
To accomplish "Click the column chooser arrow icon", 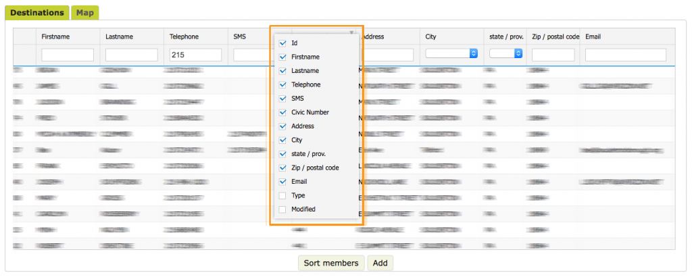I will (x=351, y=32).
